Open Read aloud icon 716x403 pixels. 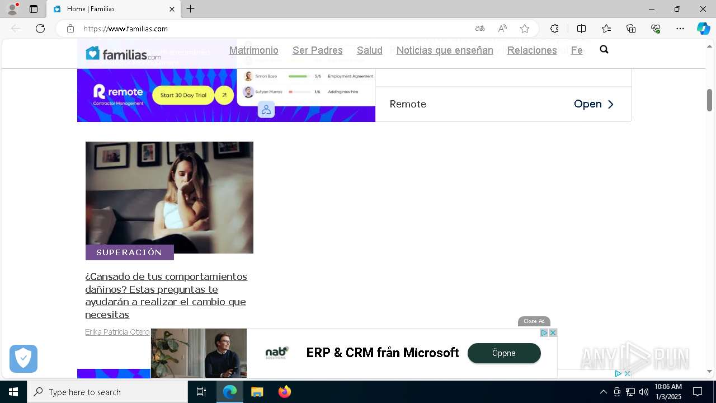click(x=502, y=29)
